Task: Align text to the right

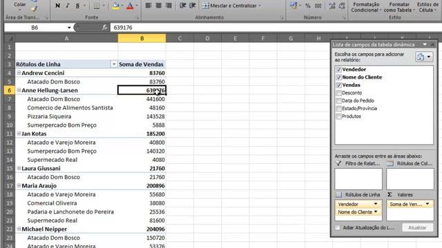Action: pyautogui.click(x=169, y=6)
